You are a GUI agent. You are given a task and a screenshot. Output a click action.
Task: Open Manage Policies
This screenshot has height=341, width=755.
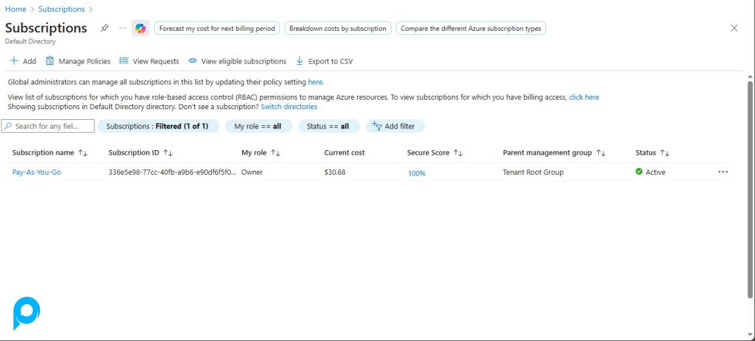coord(78,61)
